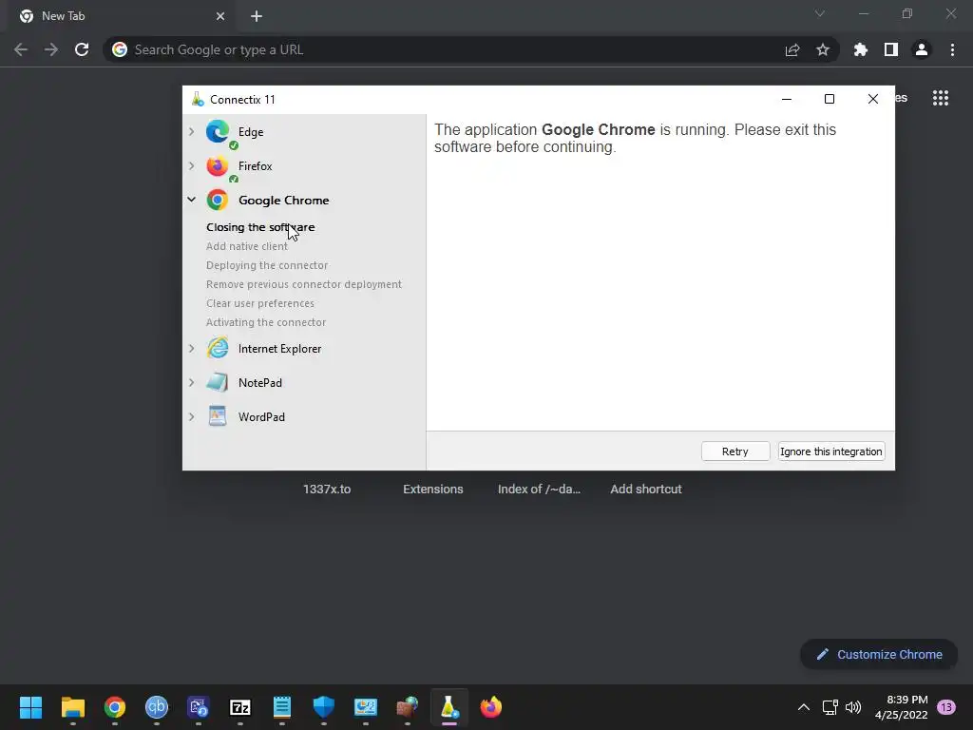973x730 pixels.
Task: Open the network icon in system tray
Action: point(830,707)
